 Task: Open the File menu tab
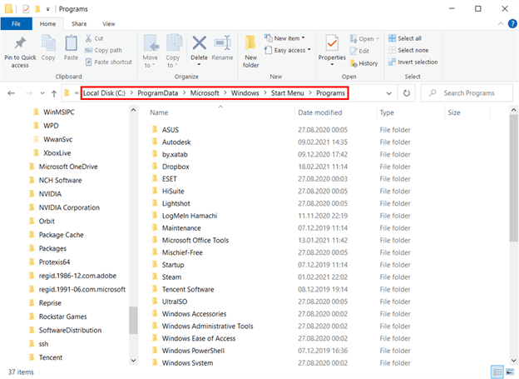[x=16, y=24]
